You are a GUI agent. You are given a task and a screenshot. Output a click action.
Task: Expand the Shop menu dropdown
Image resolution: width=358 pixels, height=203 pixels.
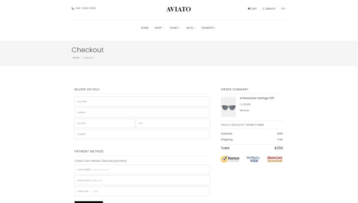click(x=159, y=28)
